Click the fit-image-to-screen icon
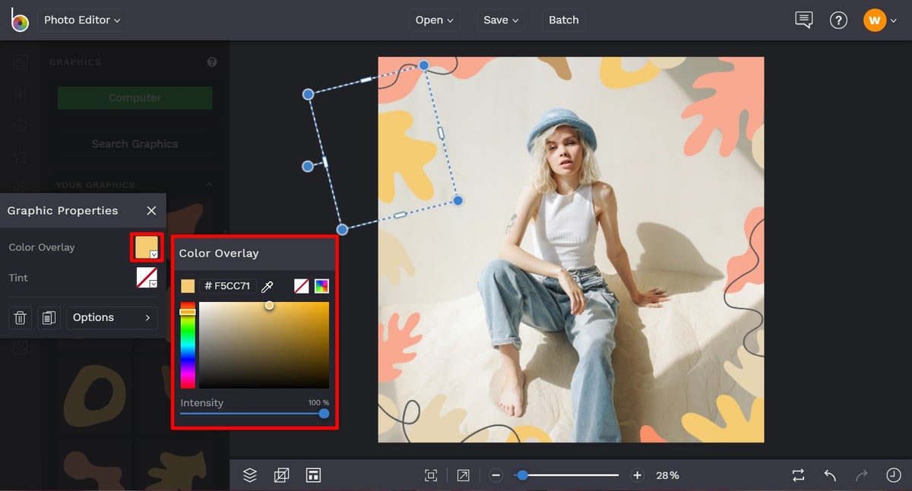The image size is (912, 491). click(x=431, y=475)
